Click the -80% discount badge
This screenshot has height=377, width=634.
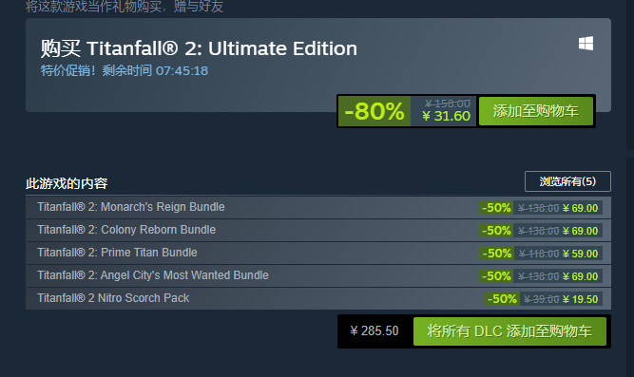coord(375,111)
